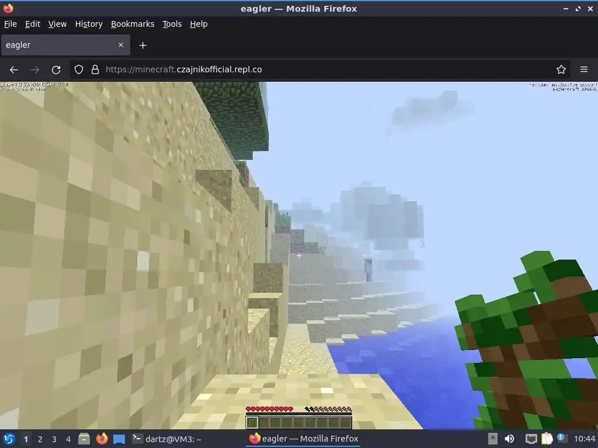Open the File menu
Viewport: 598px width, 448px height.
[x=11, y=24]
